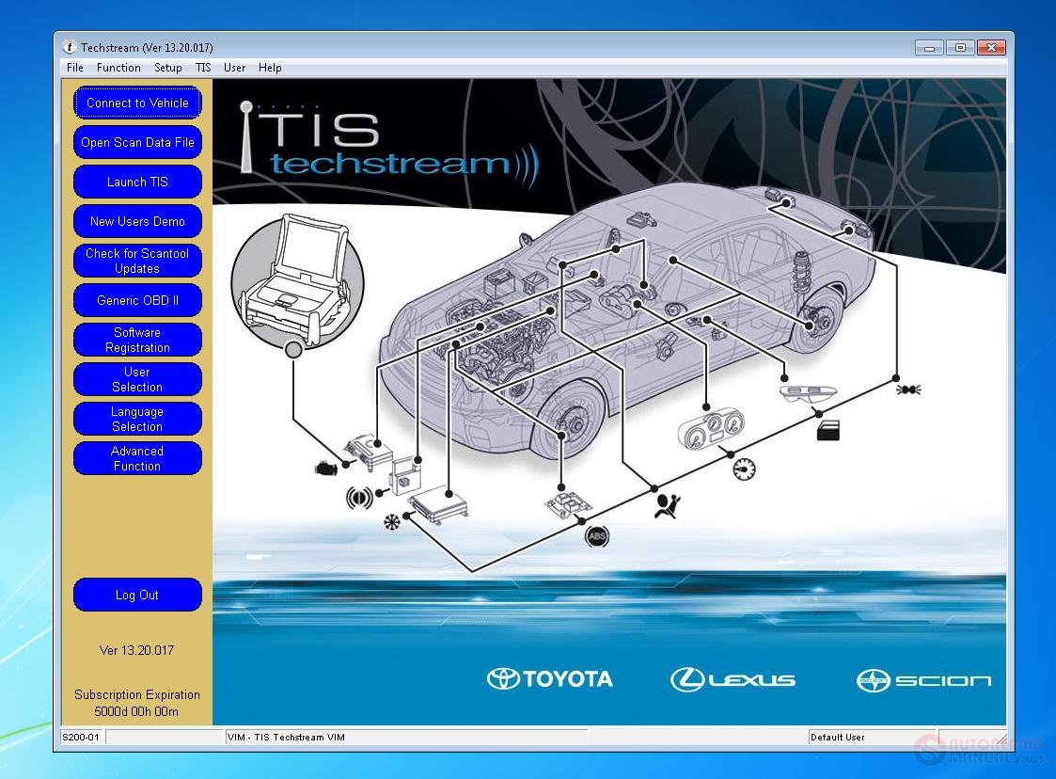
Task: Open the Setup menu
Action: pyautogui.click(x=167, y=68)
